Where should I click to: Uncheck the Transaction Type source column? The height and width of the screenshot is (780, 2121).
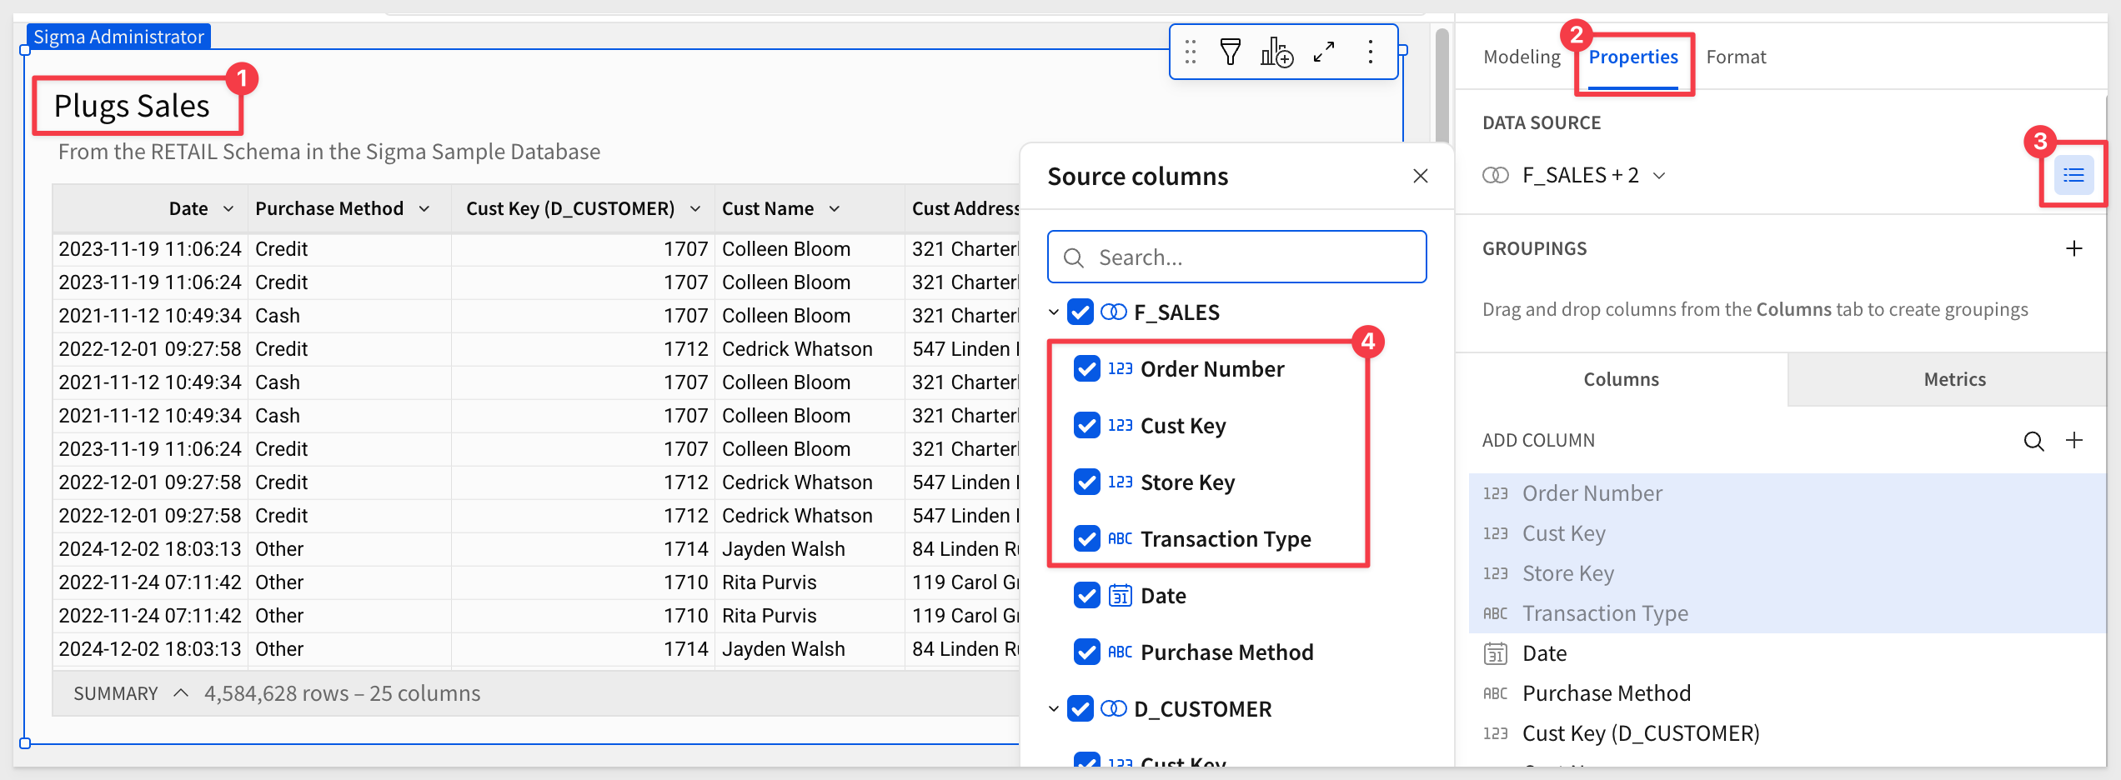tap(1086, 538)
